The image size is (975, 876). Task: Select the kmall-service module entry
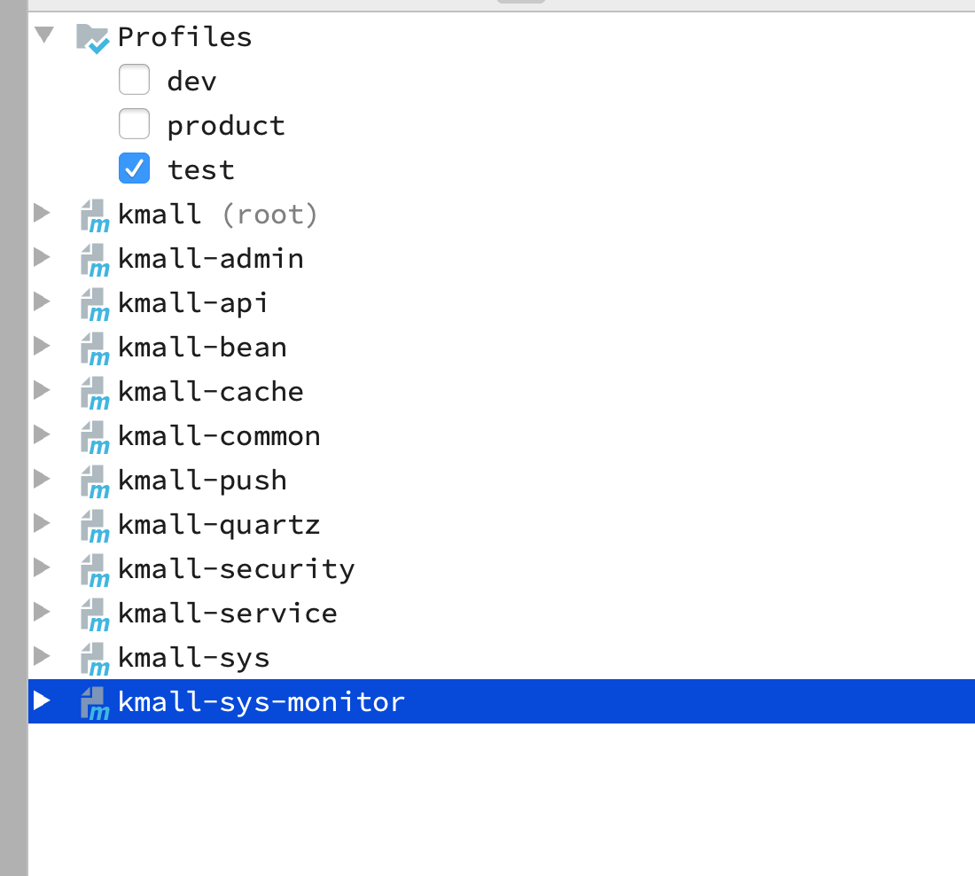(x=228, y=614)
